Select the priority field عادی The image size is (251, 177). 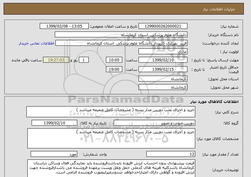pos(163,52)
